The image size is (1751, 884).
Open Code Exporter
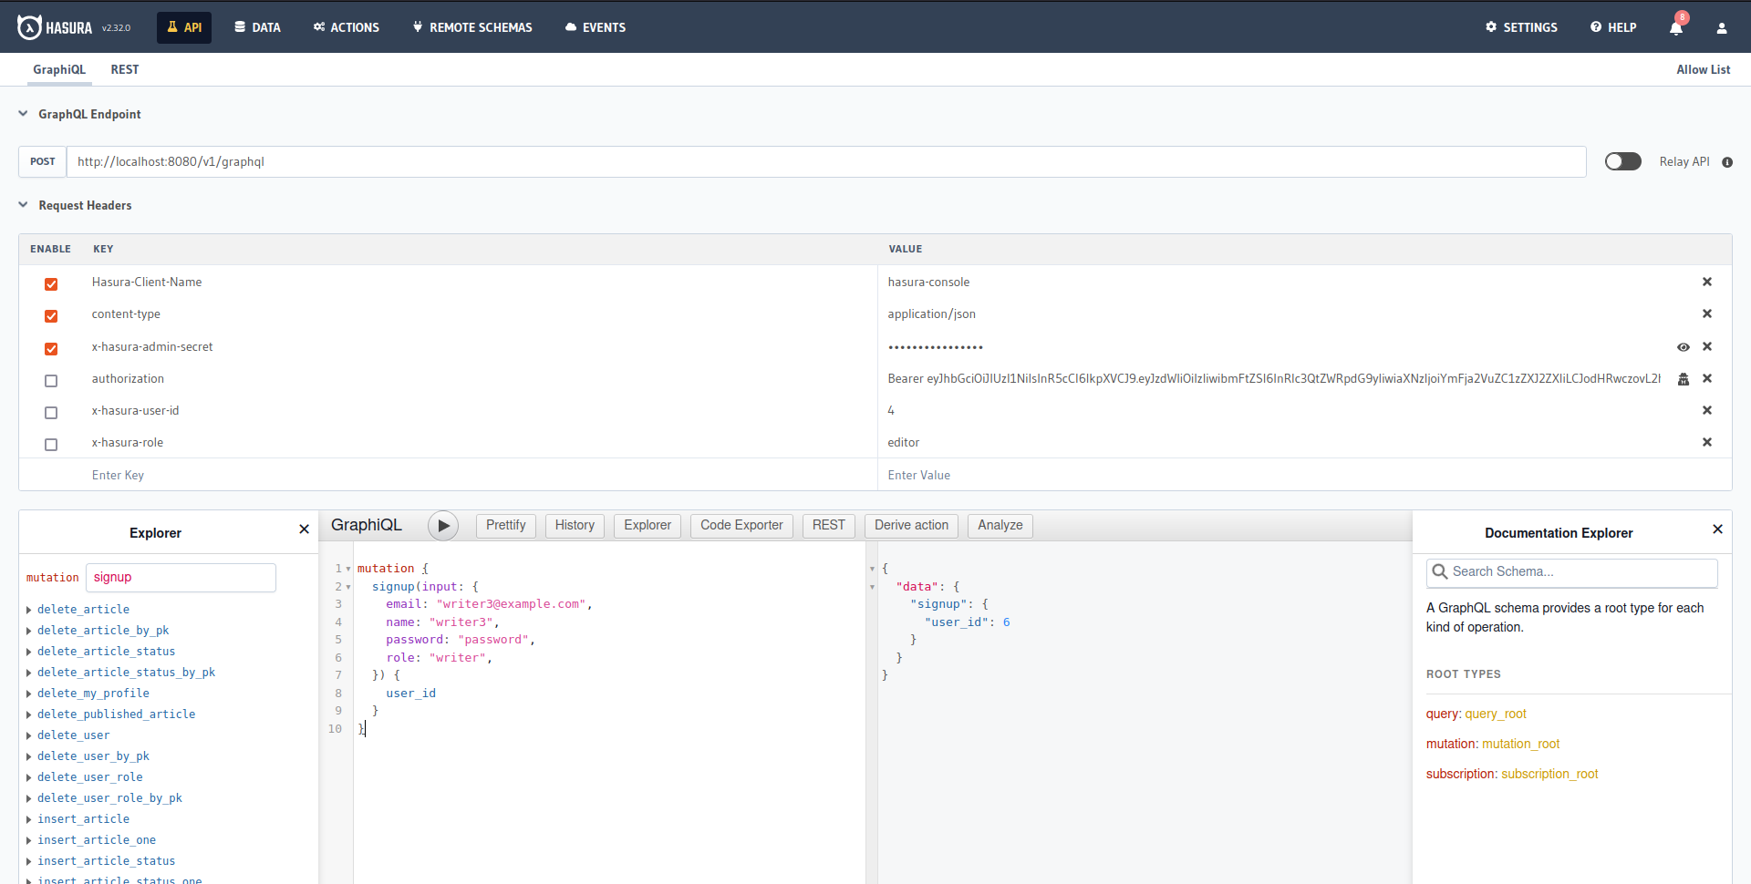[741, 526]
